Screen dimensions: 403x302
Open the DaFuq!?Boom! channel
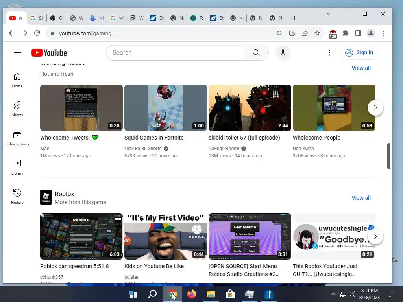pos(224,148)
